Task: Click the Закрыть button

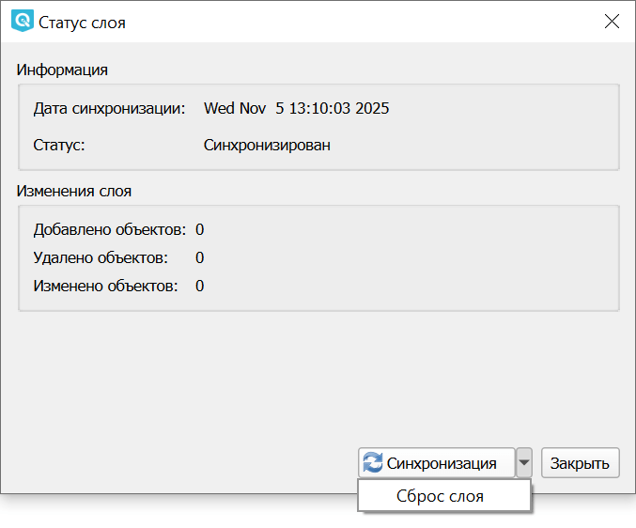Action: (580, 462)
